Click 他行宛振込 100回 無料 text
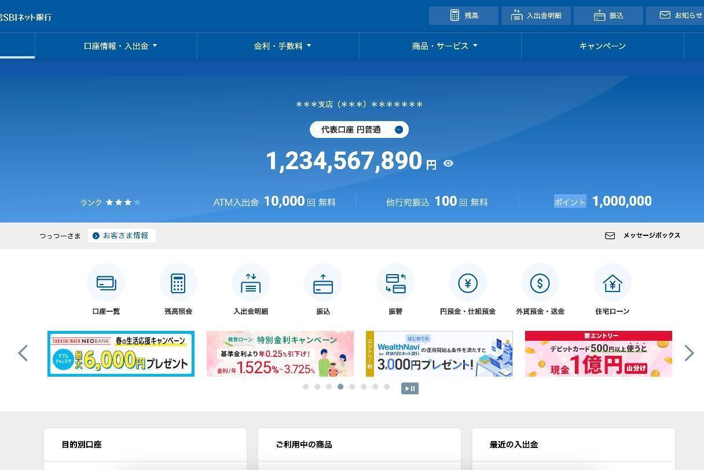The image size is (704, 470). [437, 202]
